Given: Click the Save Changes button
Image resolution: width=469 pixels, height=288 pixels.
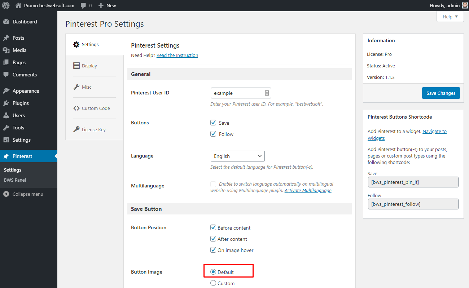Looking at the screenshot, I should click(441, 93).
